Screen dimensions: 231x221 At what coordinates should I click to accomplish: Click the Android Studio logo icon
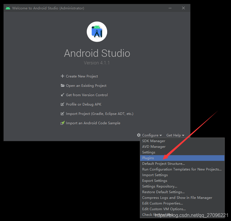click(97, 32)
